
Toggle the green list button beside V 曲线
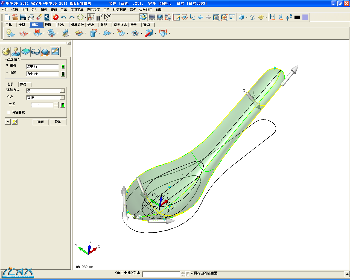[x=63, y=74]
